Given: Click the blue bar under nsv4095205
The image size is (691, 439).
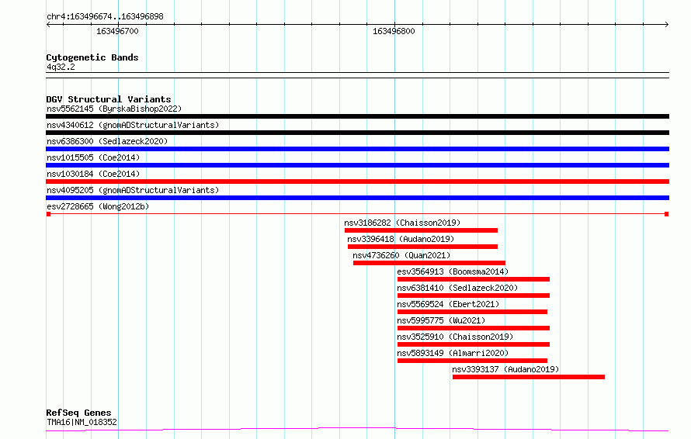Looking at the screenshot, I should (357, 198).
